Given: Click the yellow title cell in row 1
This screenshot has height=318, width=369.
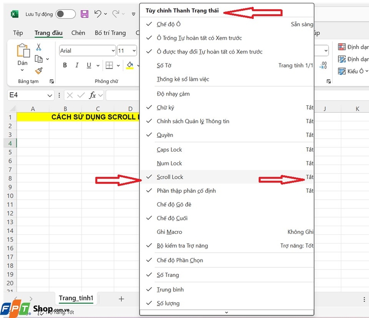Looking at the screenshot, I should tap(78, 117).
